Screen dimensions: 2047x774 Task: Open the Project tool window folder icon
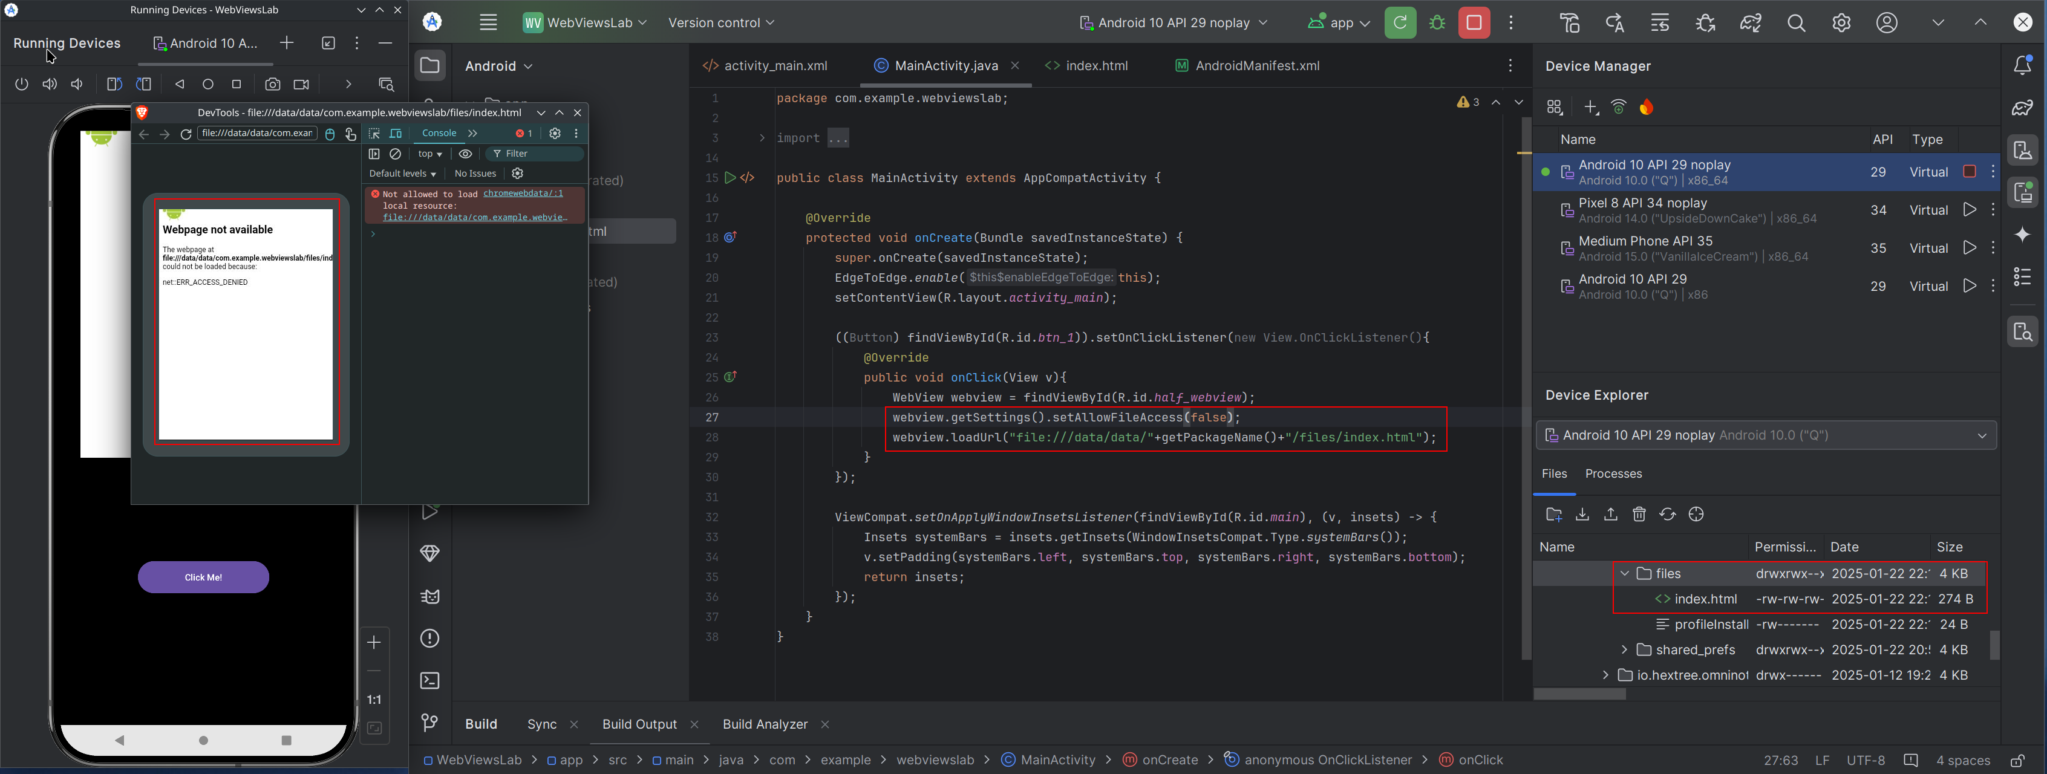[430, 65]
